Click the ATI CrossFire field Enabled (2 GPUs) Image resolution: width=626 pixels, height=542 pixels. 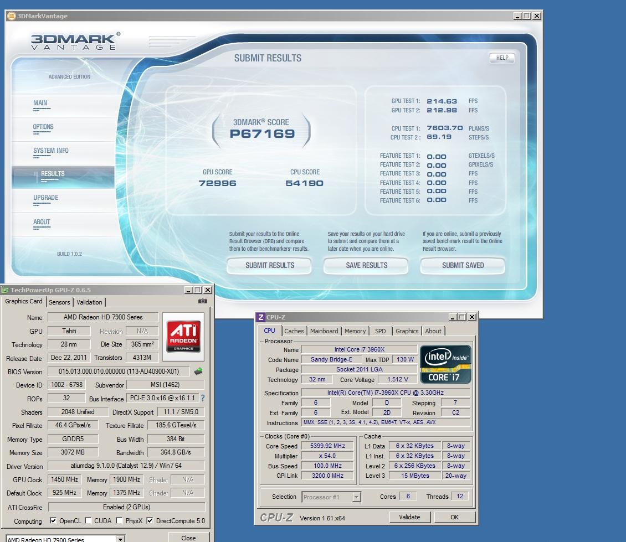[x=126, y=507]
